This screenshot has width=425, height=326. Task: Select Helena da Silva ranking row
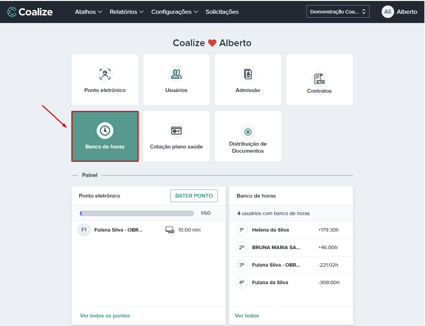pyautogui.click(x=291, y=230)
